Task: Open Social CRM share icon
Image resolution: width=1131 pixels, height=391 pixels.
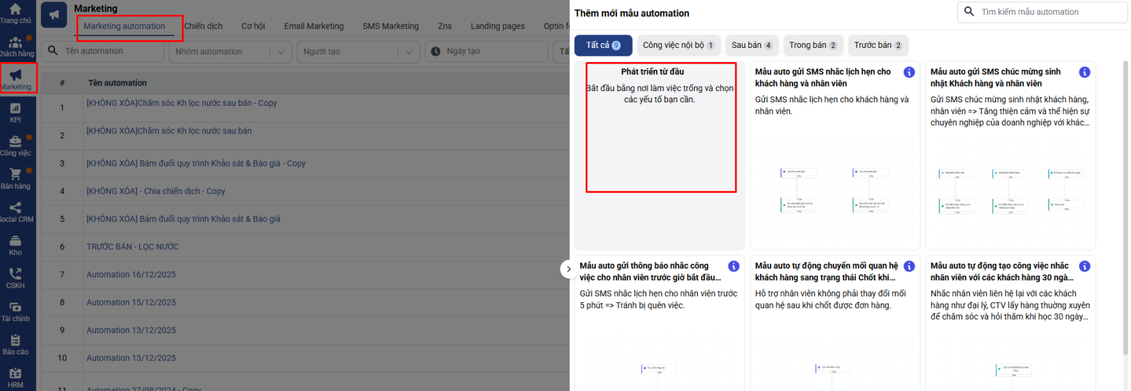Action: click(x=16, y=211)
